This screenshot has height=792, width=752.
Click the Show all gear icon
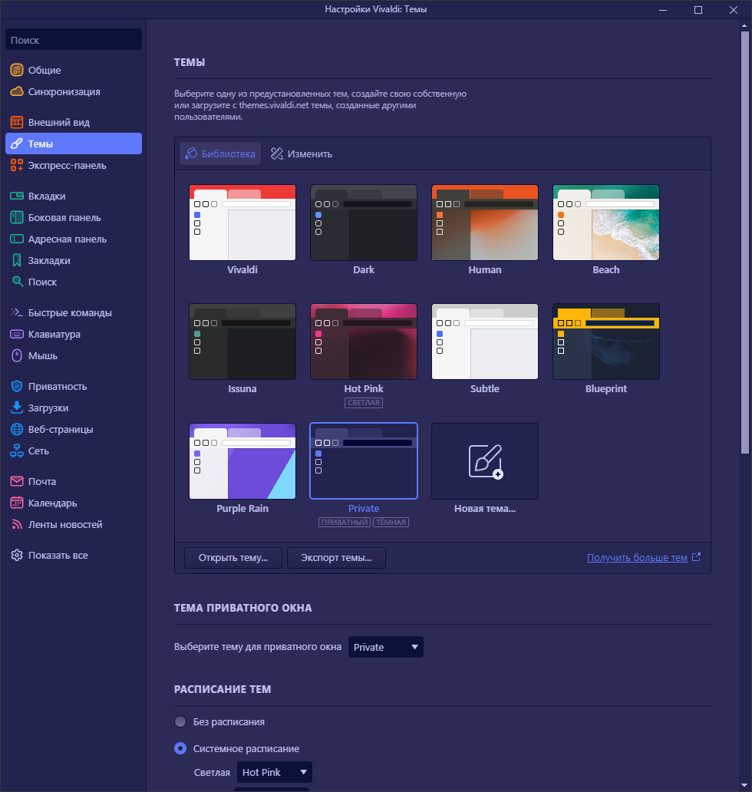point(17,556)
